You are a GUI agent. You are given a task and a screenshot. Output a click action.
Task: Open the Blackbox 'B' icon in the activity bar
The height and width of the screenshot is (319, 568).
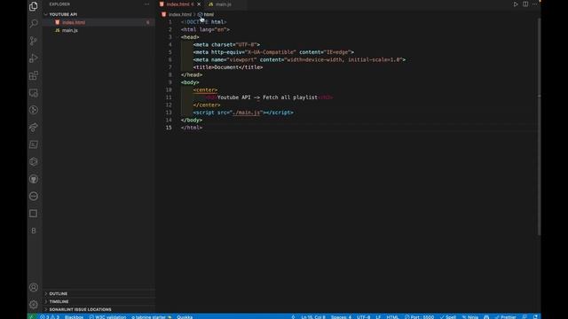click(x=34, y=230)
